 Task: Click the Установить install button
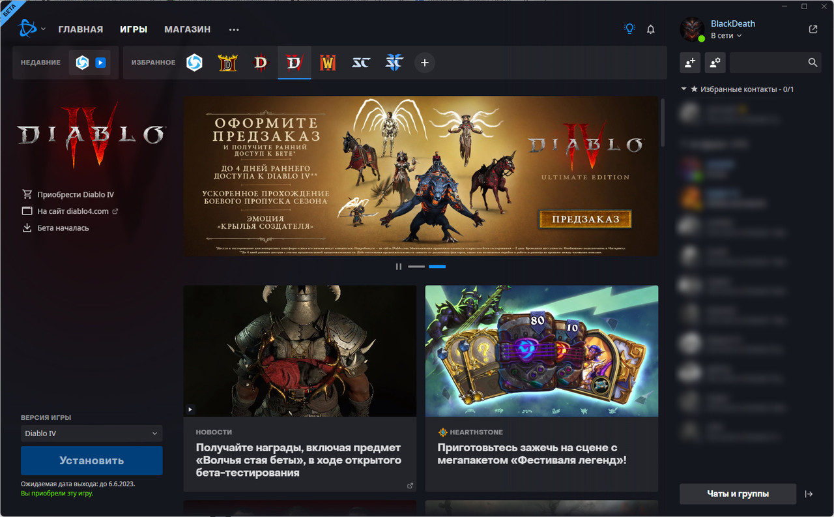[91, 460]
